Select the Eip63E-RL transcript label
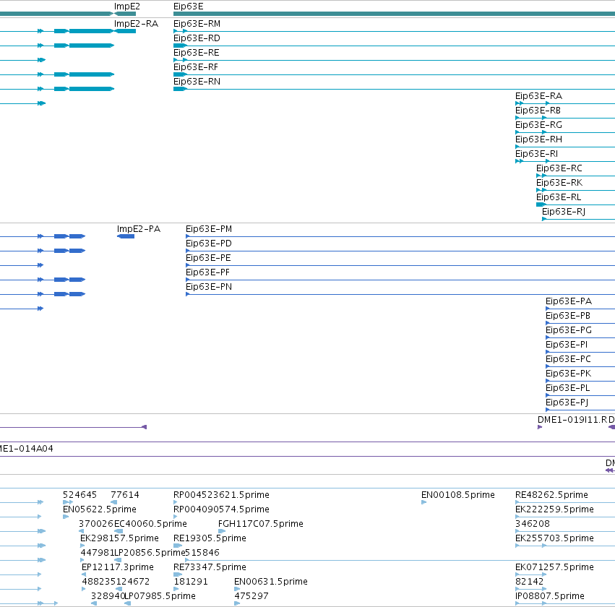This screenshot has height=607, width=615. click(x=559, y=198)
